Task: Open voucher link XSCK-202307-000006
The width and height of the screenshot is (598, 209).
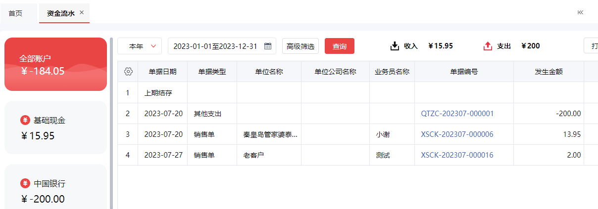Action: coord(457,134)
